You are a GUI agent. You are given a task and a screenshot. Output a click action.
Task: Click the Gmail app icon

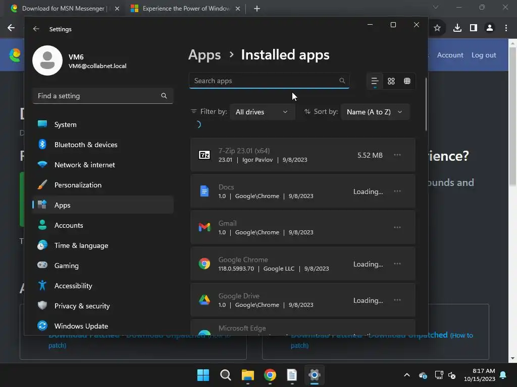pyautogui.click(x=204, y=227)
